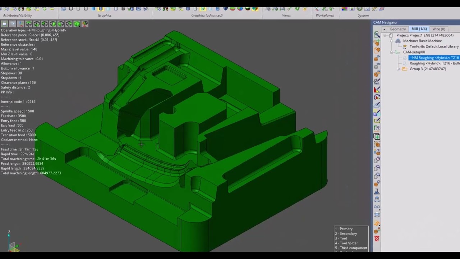This screenshot has width=460, height=259.
Task: Select the Project: Project1 EN8 root item
Action: 425,35
